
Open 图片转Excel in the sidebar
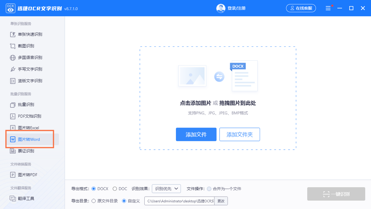pyautogui.click(x=28, y=128)
